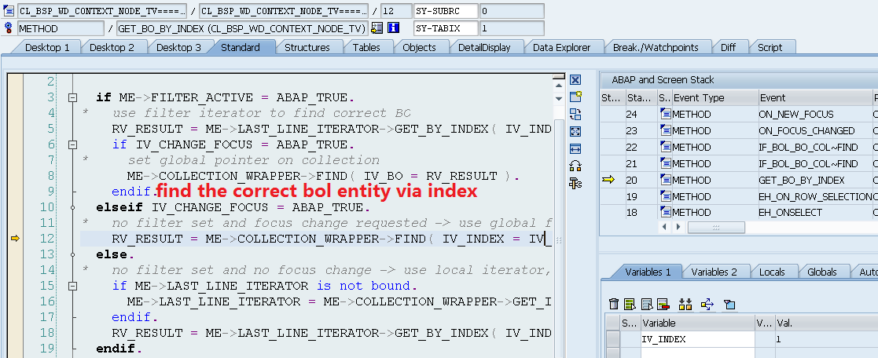Open the Diff tab
The height and width of the screenshot is (358, 878).
pyautogui.click(x=729, y=48)
